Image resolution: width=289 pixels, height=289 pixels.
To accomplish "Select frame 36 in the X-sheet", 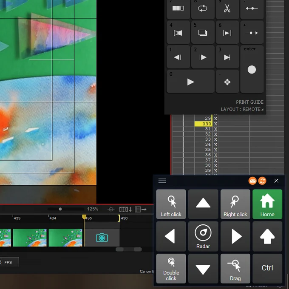I will (208, 155).
